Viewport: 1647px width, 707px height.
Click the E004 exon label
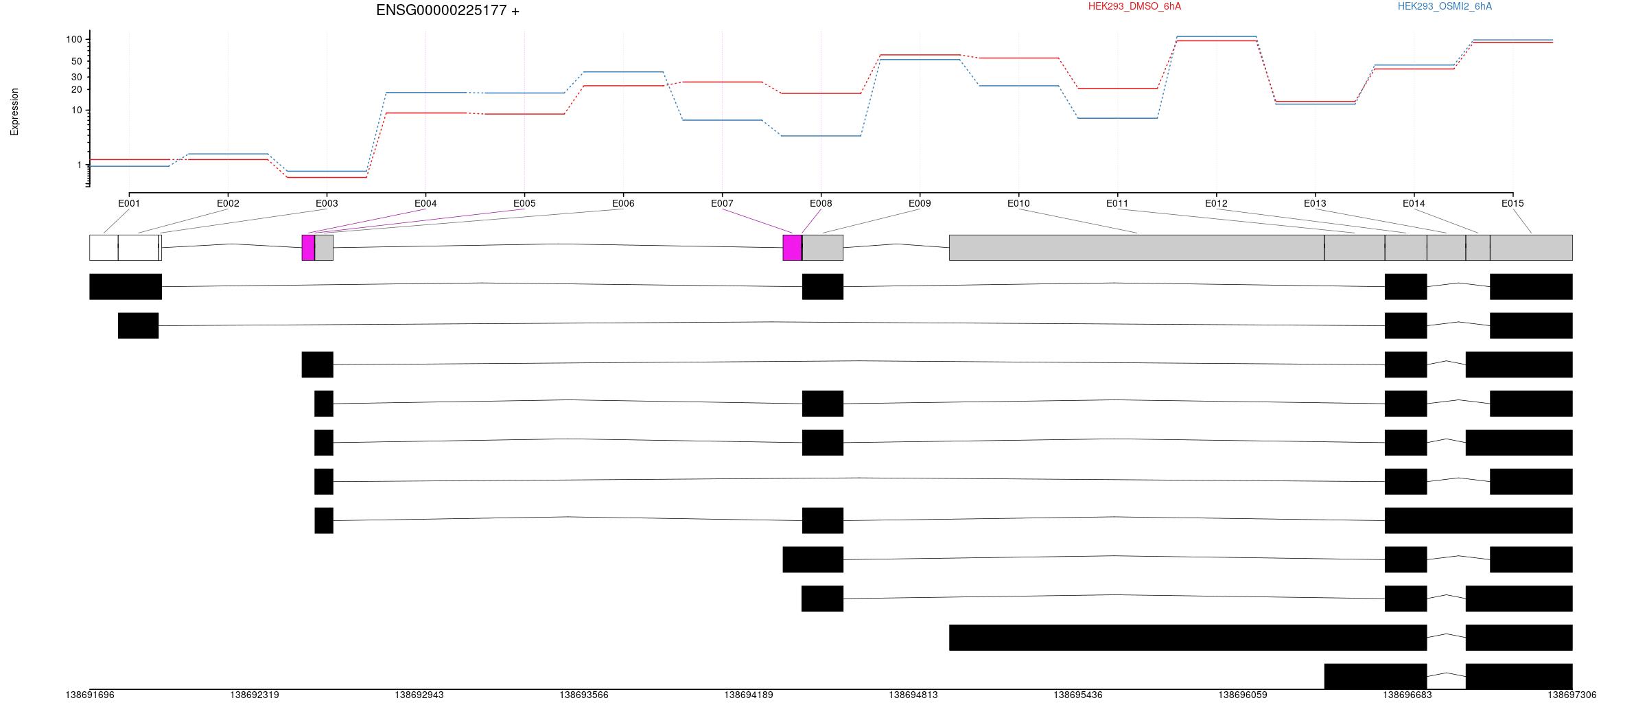(425, 203)
